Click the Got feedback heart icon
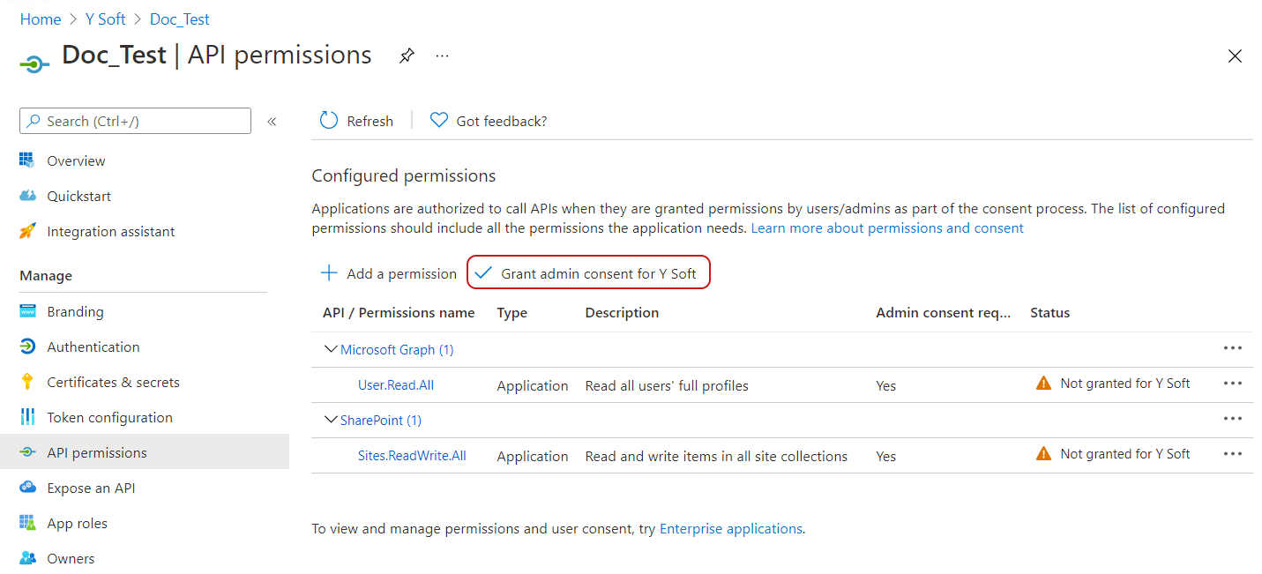1262x574 pixels. pos(438,121)
